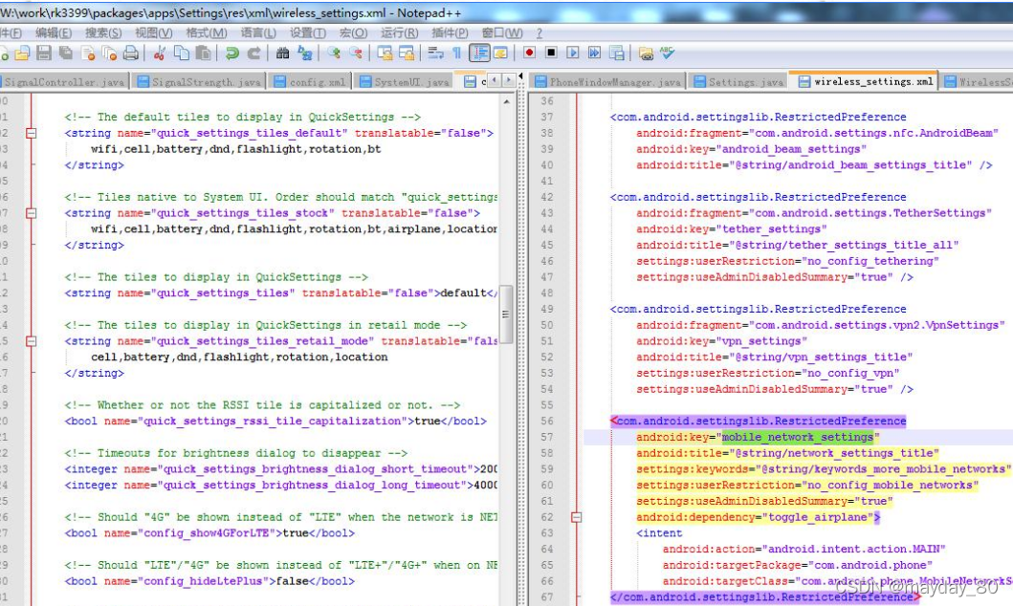Open the 视图(V) menu
The height and width of the screenshot is (606, 1013).
click(154, 32)
